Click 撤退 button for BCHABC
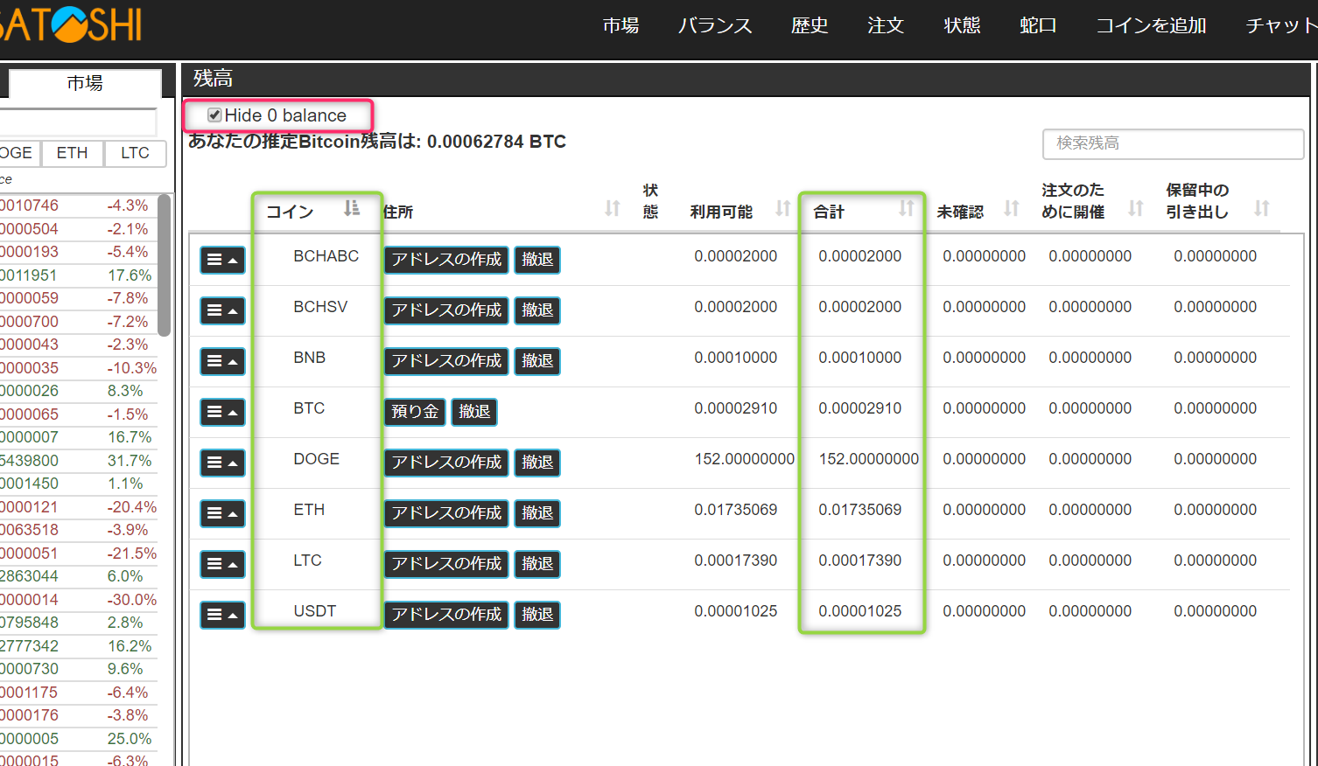The width and height of the screenshot is (1318, 766). (537, 260)
